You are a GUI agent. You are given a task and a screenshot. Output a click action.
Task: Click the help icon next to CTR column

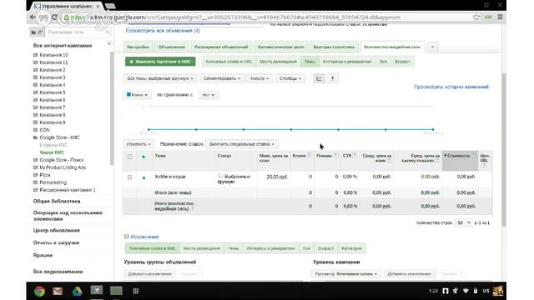tap(355, 155)
